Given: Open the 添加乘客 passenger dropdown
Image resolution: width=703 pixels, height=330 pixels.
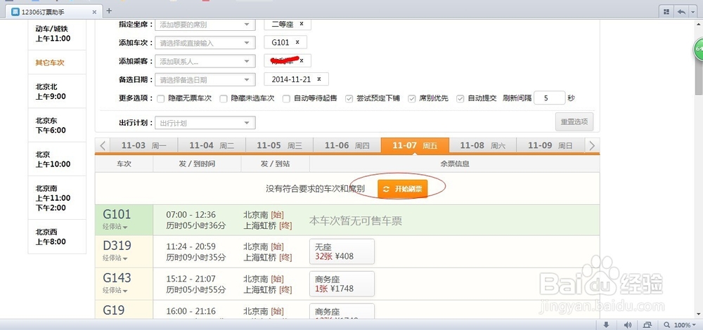Looking at the screenshot, I should click(x=205, y=61).
